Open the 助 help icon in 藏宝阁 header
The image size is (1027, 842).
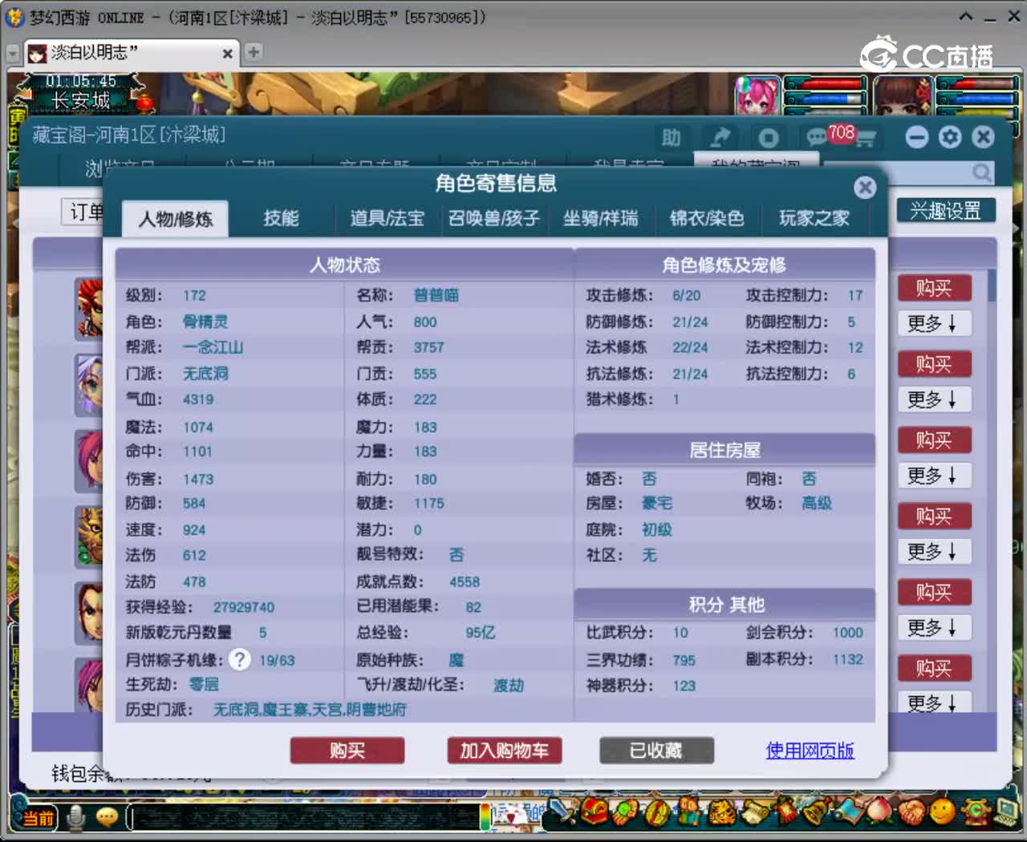point(672,138)
